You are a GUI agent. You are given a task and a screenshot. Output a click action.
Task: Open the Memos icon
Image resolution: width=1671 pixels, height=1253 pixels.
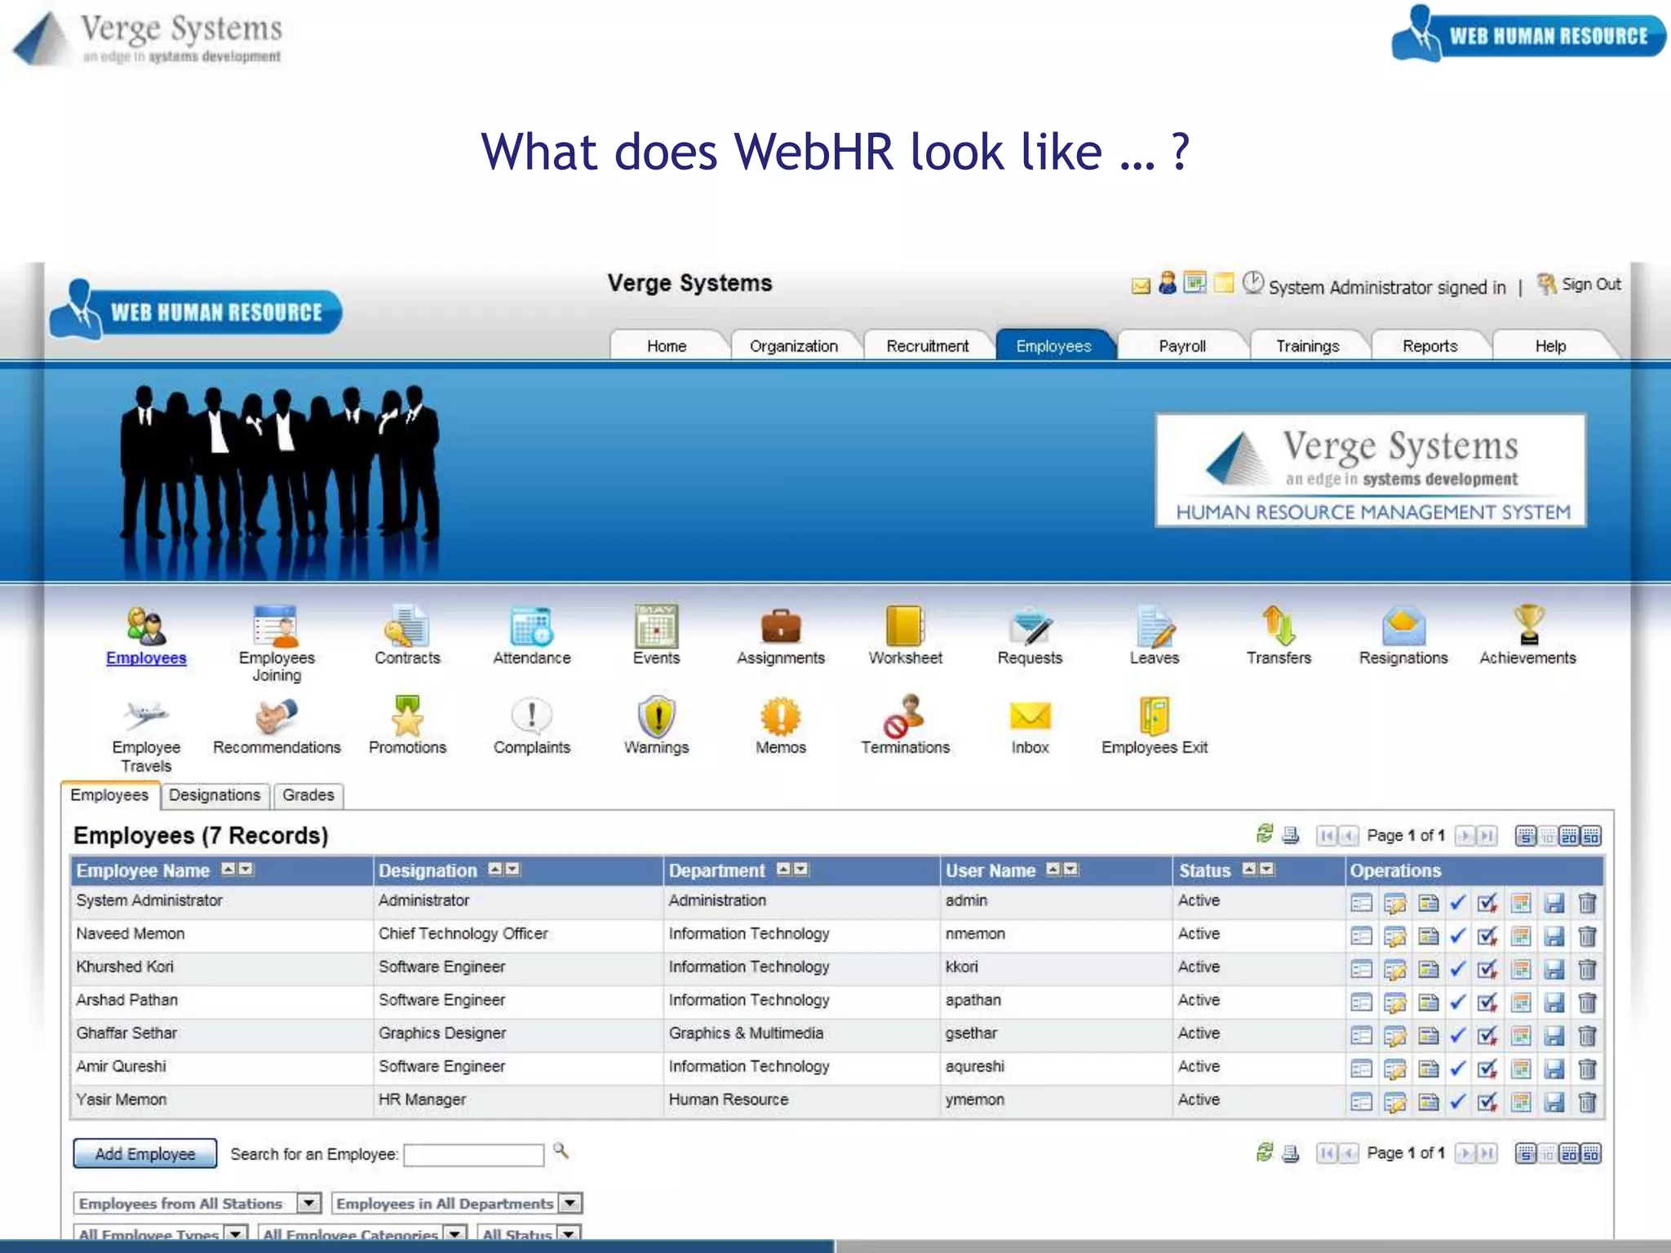coord(781,716)
